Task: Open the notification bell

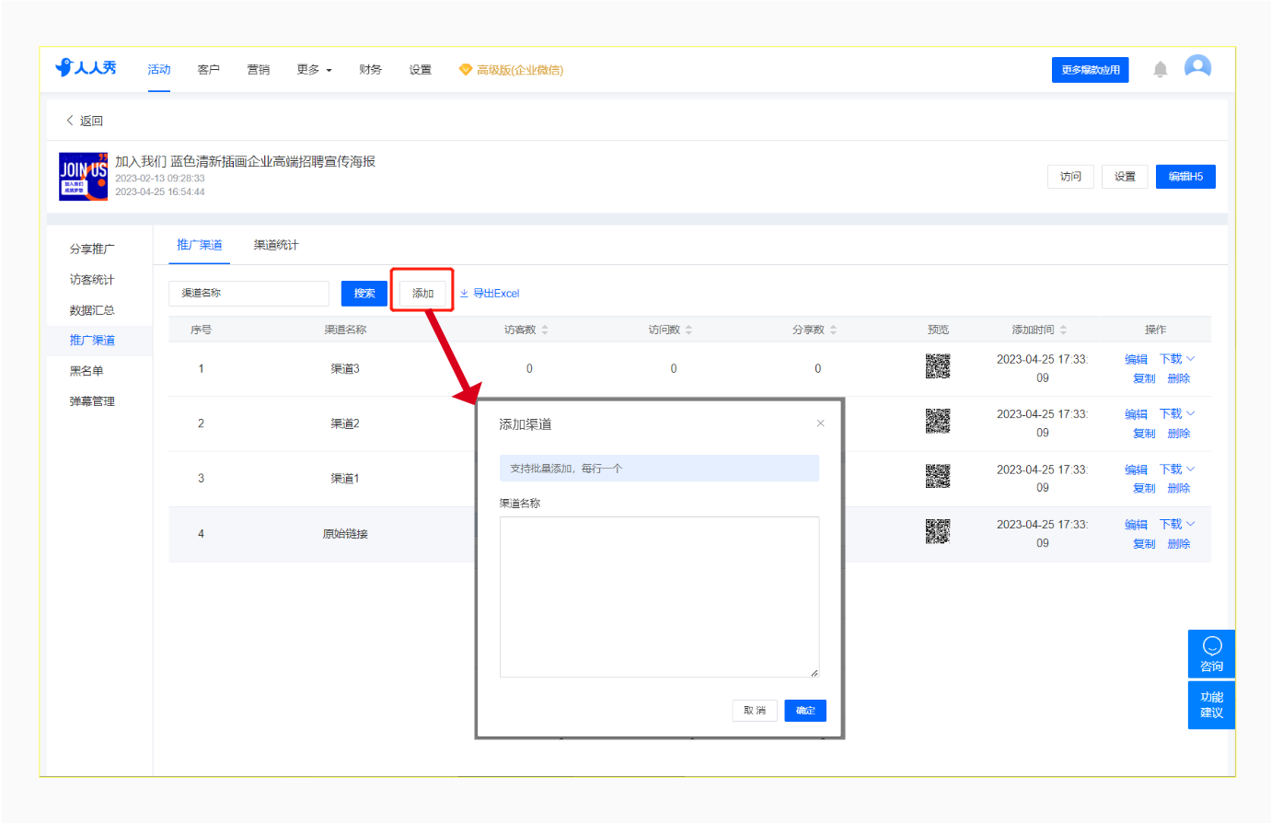Action: [x=1161, y=70]
